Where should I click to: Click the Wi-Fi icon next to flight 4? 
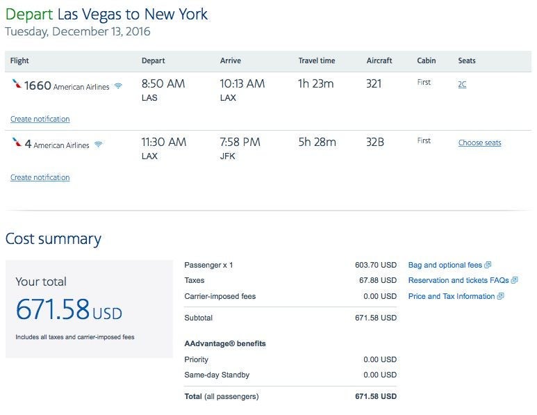tap(99, 145)
